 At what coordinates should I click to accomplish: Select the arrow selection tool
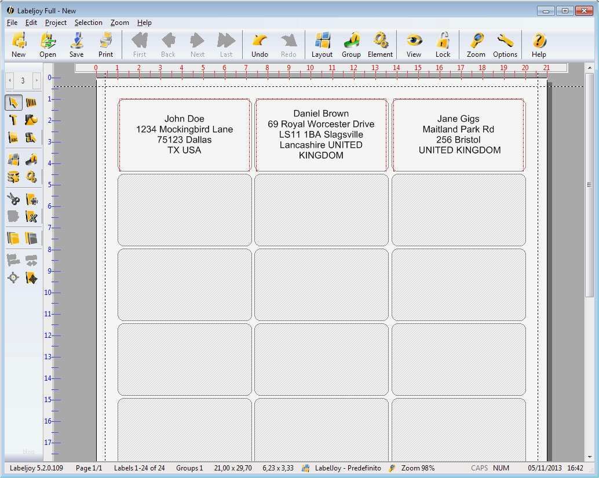[x=12, y=102]
